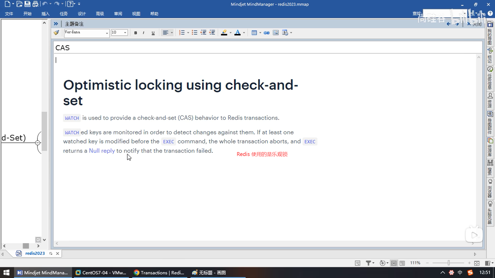Viewport: 495px width, 278px height.
Task: Toggle underline formatting in notes toolbar
Action: pos(153,33)
